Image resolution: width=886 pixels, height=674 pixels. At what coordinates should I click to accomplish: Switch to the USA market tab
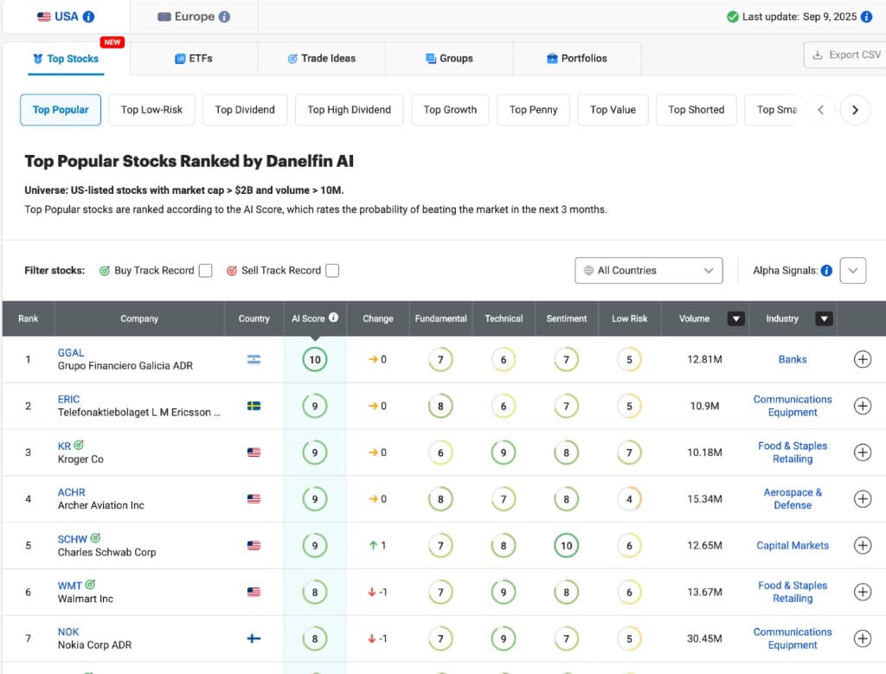[66, 16]
